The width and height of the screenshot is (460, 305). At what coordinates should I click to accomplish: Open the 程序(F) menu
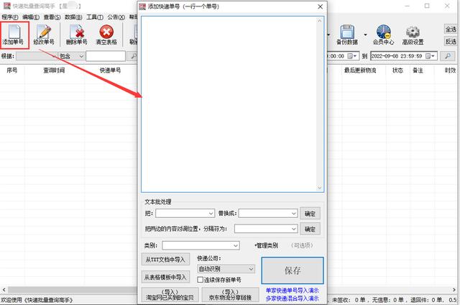click(x=9, y=17)
